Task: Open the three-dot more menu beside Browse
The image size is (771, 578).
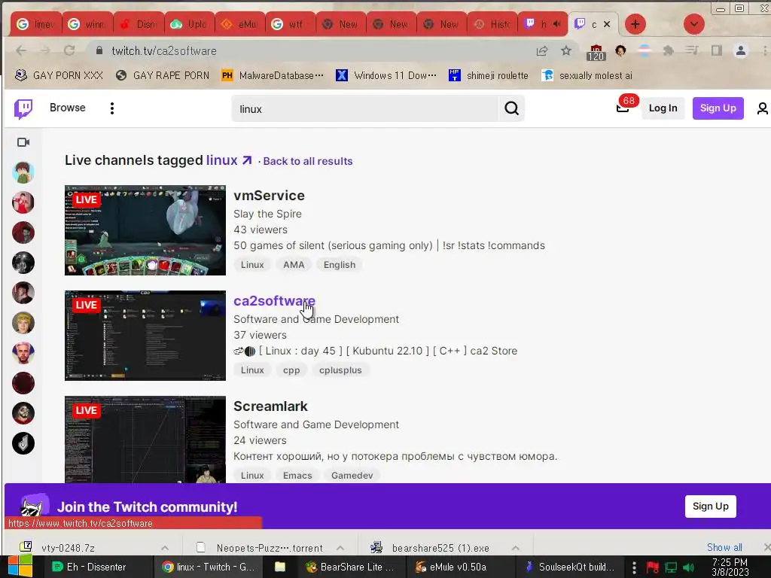Action: [x=112, y=108]
